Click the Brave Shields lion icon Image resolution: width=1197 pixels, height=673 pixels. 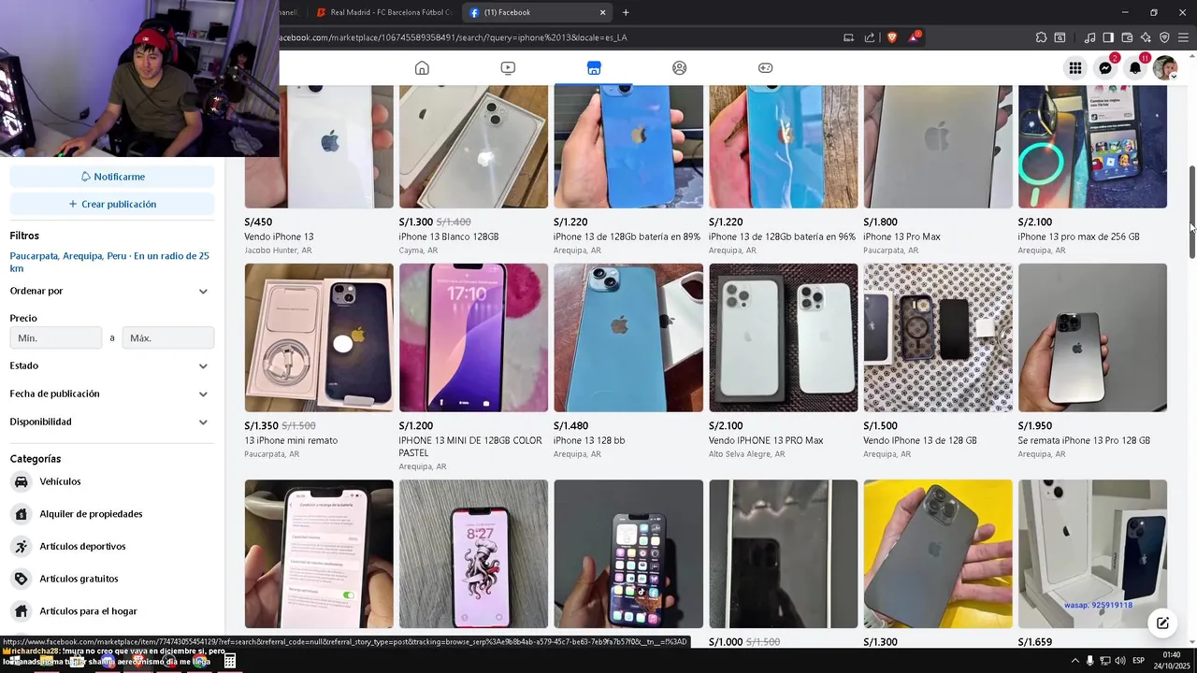(x=891, y=37)
